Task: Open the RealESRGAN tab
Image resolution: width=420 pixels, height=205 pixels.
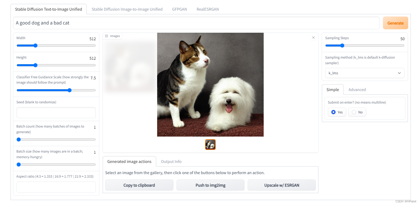Action: click(208, 9)
